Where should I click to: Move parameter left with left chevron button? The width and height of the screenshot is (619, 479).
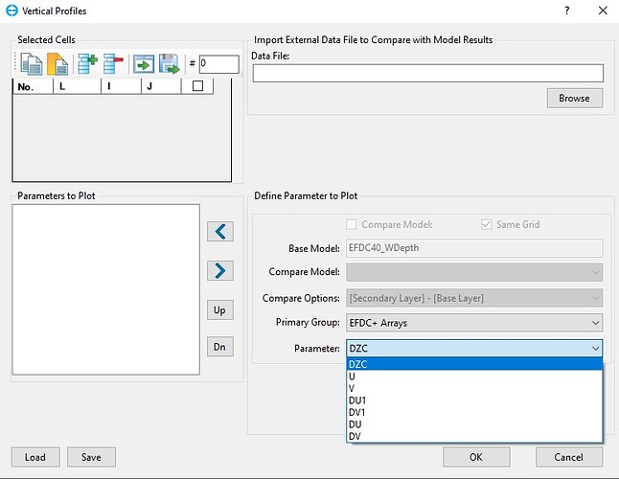tap(220, 231)
